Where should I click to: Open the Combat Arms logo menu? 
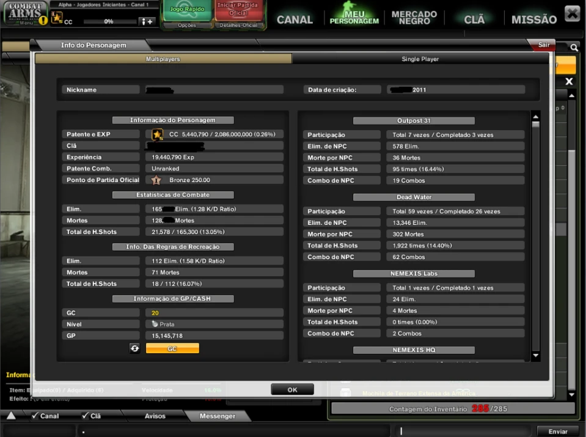pos(24,12)
